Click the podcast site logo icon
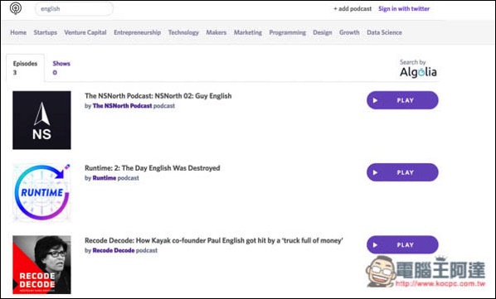 [x=16, y=8]
